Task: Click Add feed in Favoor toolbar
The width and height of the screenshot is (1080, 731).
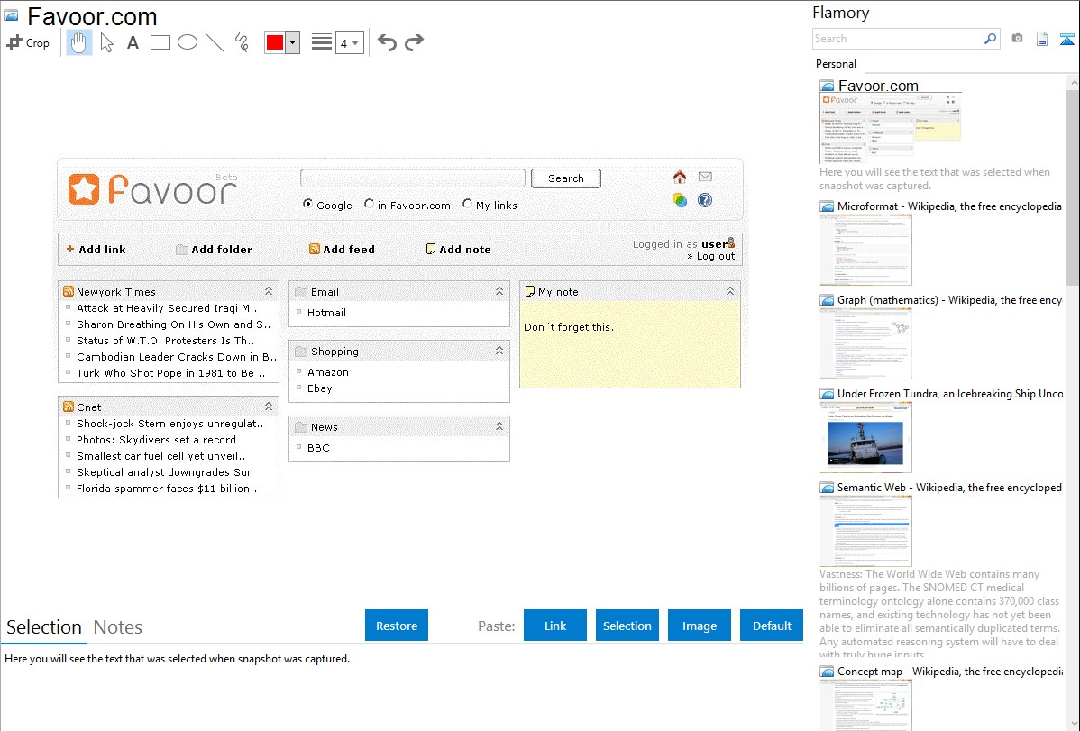Action: tap(343, 250)
